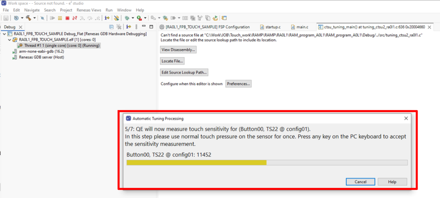Click the Locate File... button
This screenshot has width=440, height=198.
172,61
